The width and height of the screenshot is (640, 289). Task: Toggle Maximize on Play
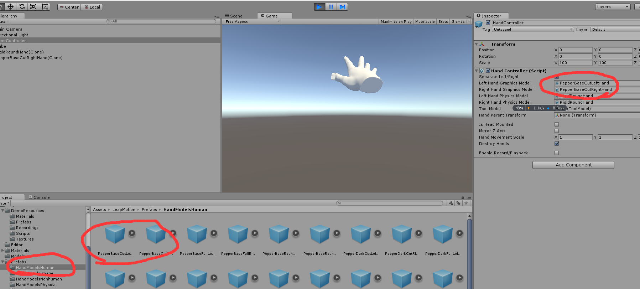[x=396, y=21]
